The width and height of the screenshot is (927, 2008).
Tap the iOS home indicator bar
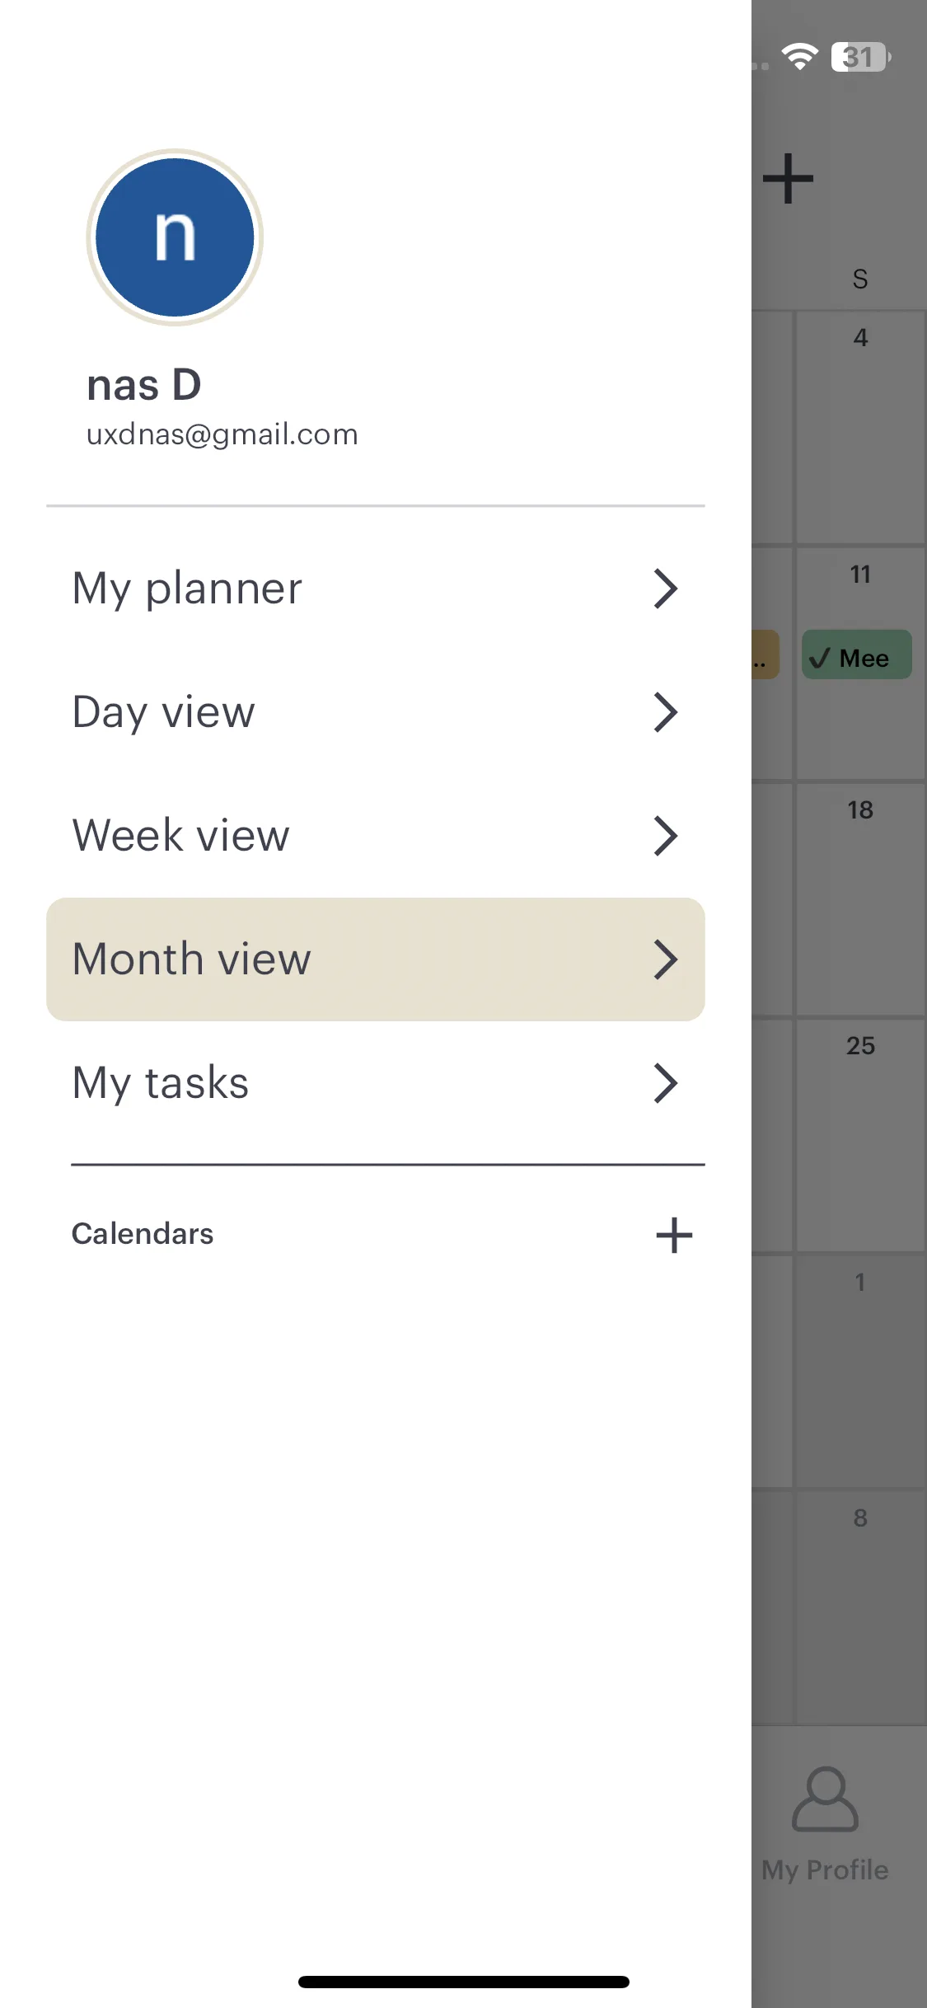click(x=464, y=1982)
